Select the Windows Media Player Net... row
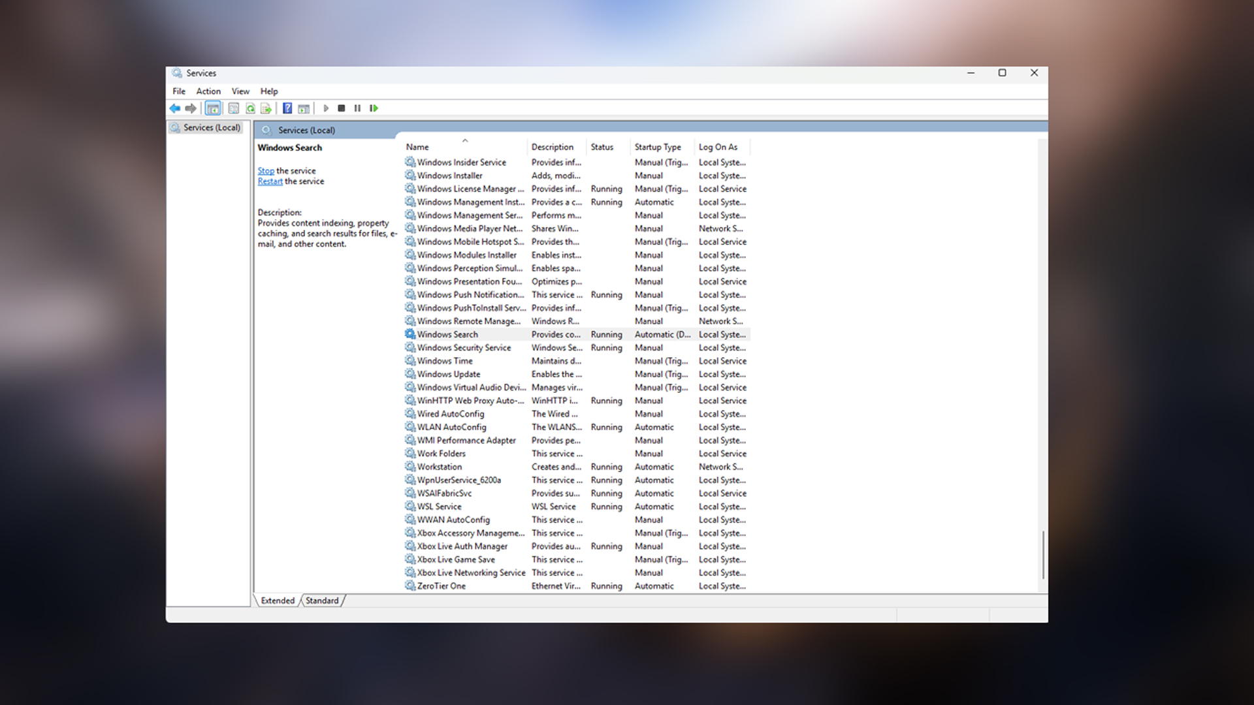1254x705 pixels. pos(577,228)
